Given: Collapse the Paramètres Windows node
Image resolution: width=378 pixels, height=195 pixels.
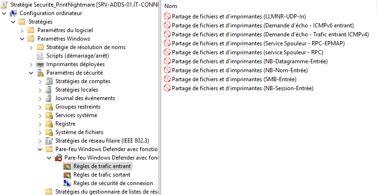Looking at the screenshot, I should pos(22,39).
